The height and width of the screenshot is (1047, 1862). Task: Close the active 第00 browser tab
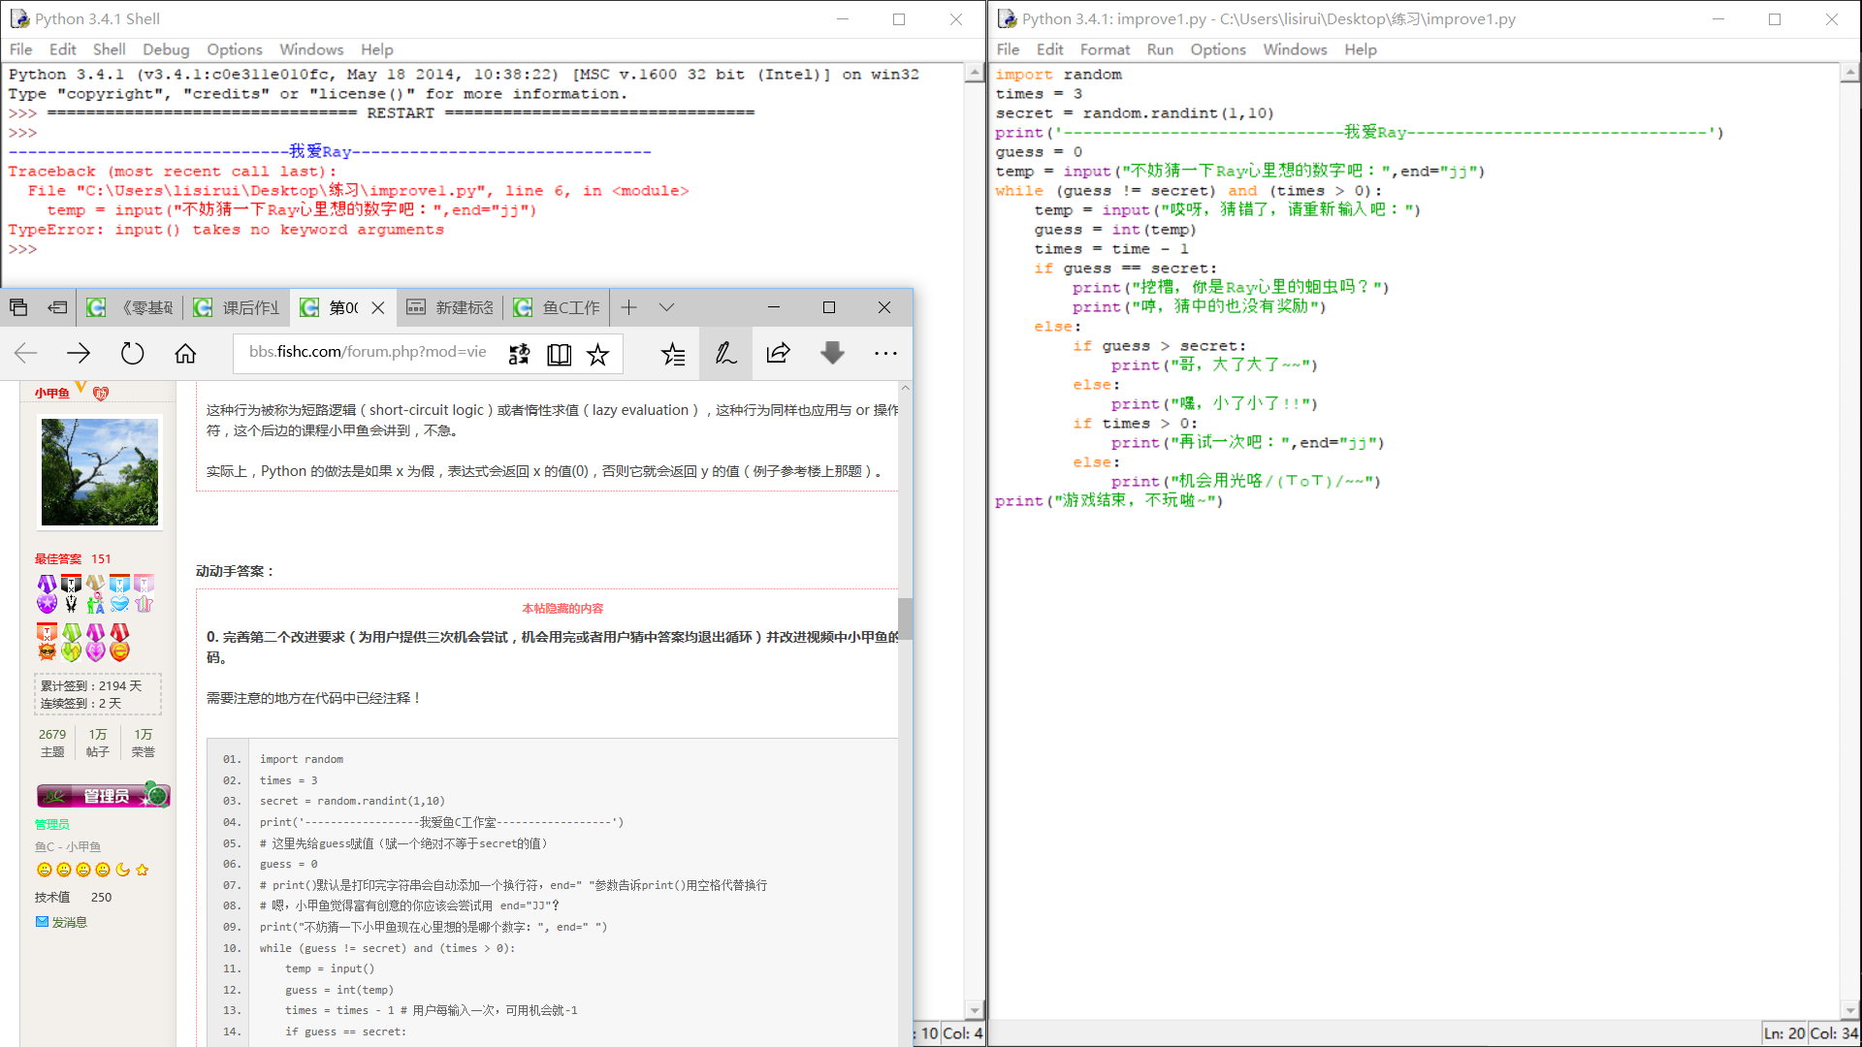pyautogui.click(x=378, y=307)
